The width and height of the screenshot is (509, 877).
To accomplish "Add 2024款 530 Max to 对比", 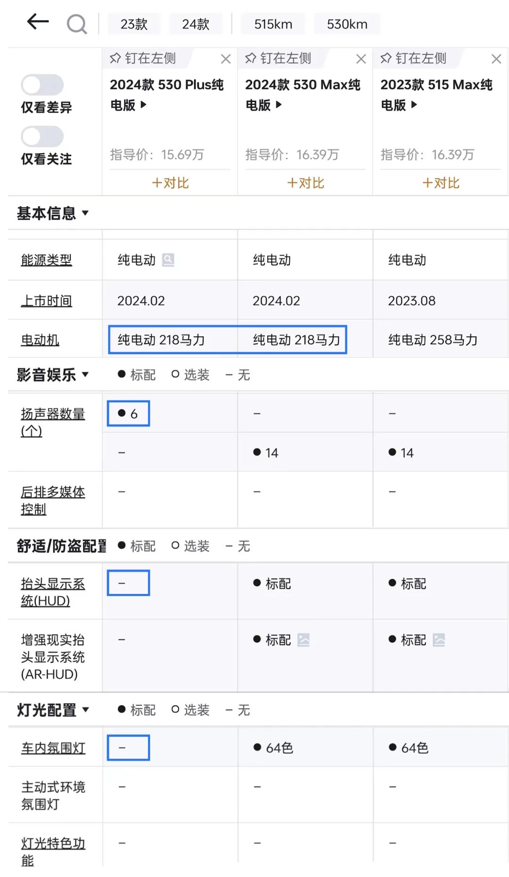I will [305, 183].
